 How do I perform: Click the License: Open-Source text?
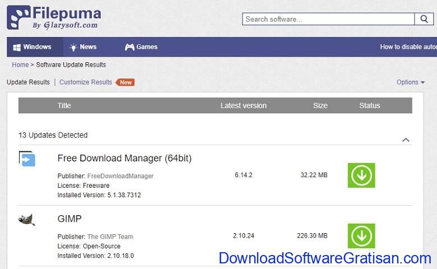pyautogui.click(x=89, y=247)
